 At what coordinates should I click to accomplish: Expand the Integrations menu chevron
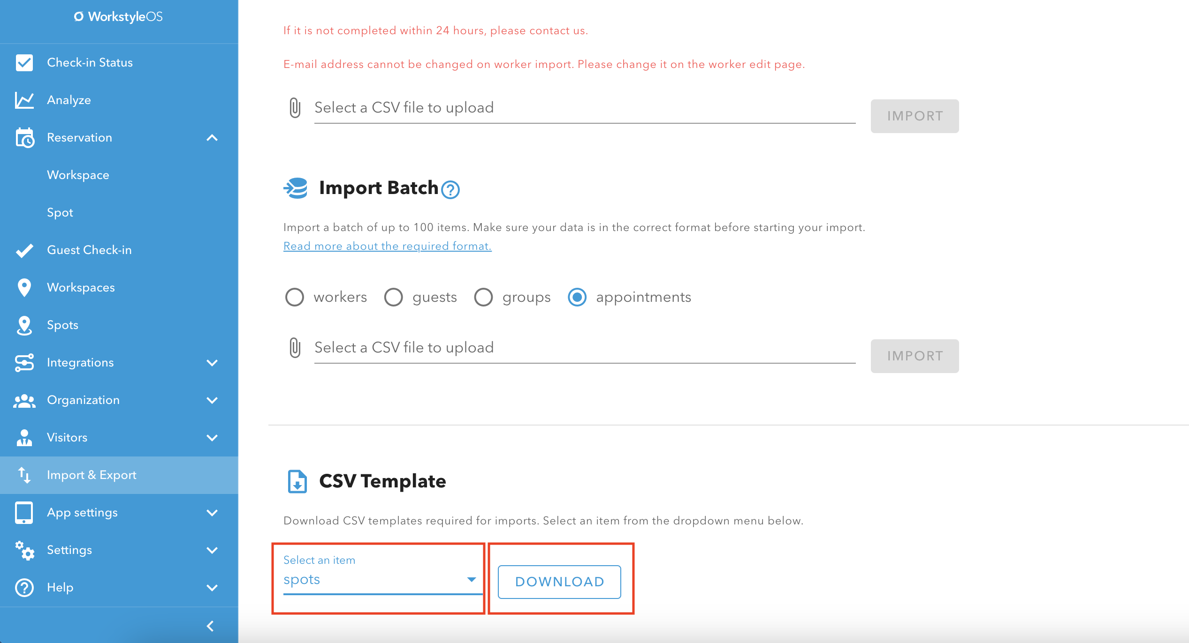click(212, 363)
